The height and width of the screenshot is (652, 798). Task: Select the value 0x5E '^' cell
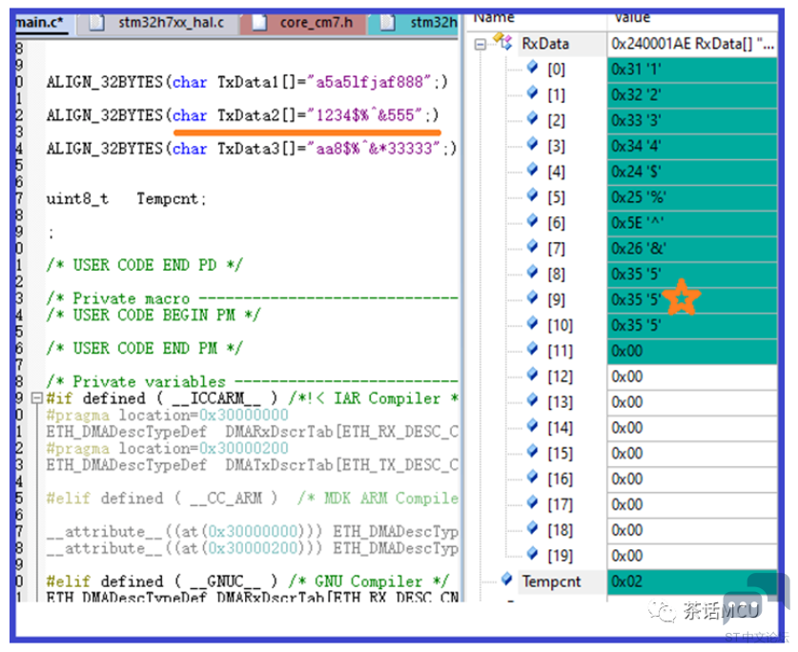tap(691, 223)
